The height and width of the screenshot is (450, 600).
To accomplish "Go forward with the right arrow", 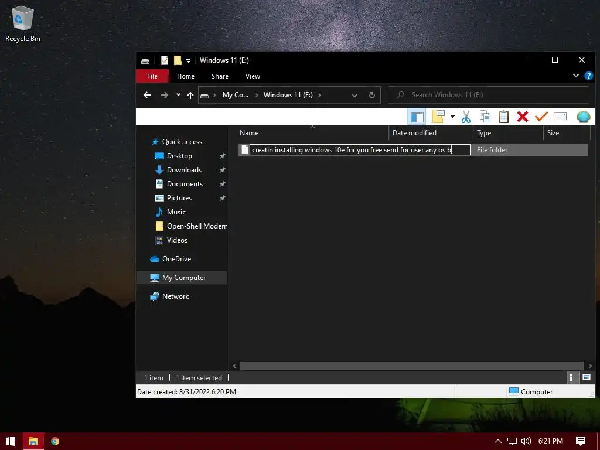I will pyautogui.click(x=165, y=95).
